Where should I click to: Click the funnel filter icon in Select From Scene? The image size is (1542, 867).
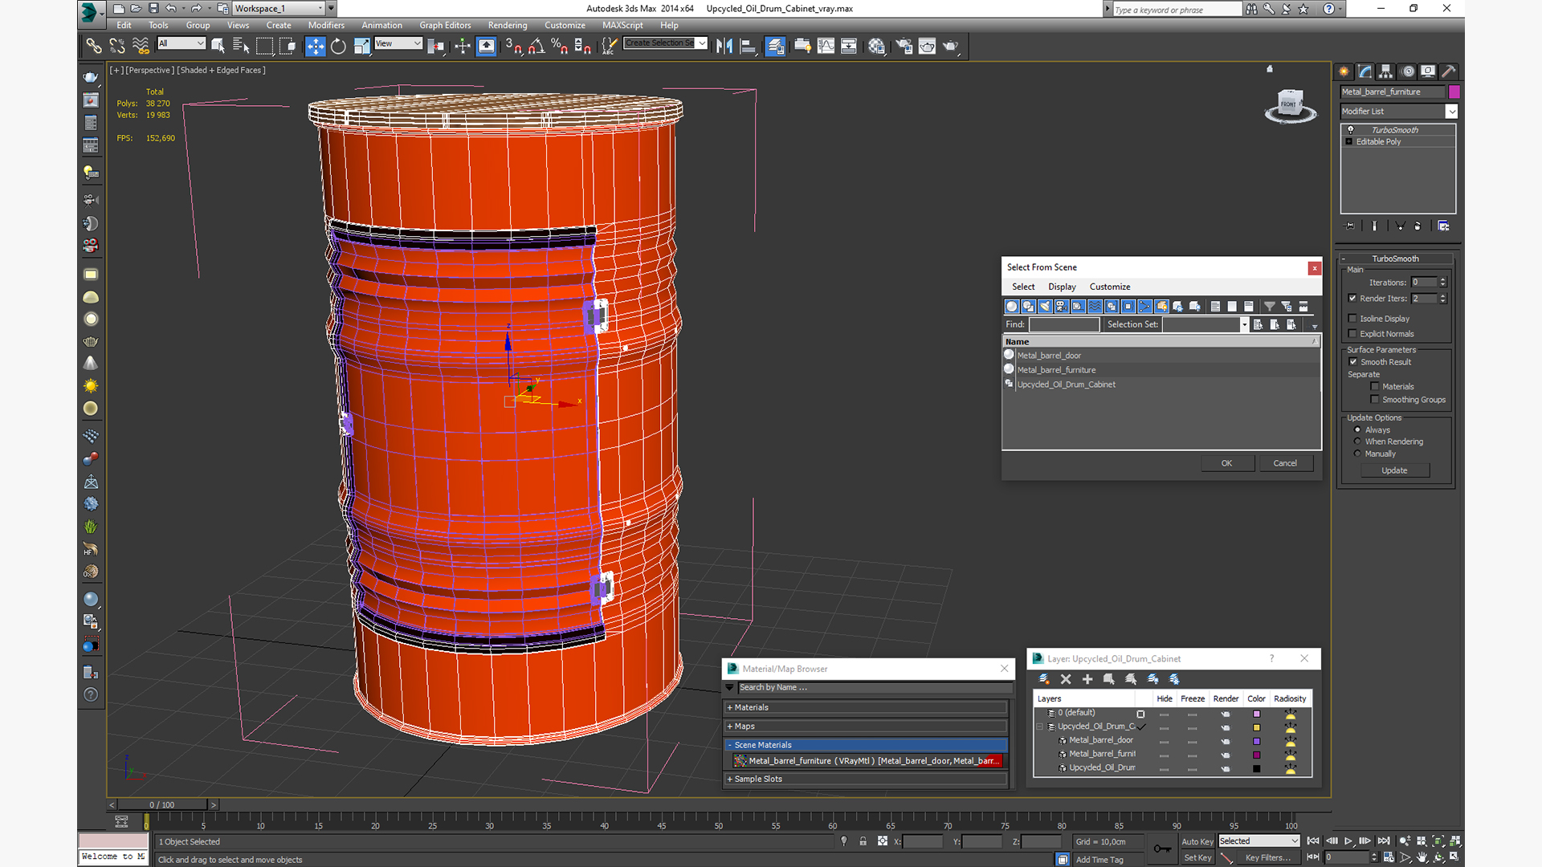(x=1270, y=306)
